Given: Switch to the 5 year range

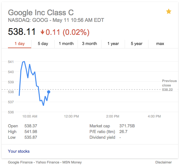Looking at the screenshot, I should (137, 44).
